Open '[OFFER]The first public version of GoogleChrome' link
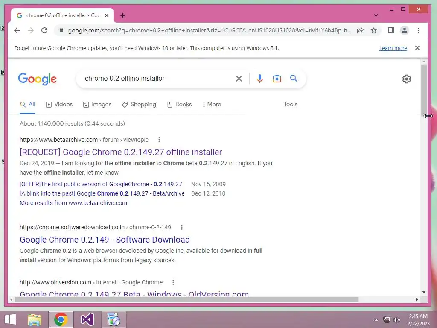437x328 pixels. (101, 184)
